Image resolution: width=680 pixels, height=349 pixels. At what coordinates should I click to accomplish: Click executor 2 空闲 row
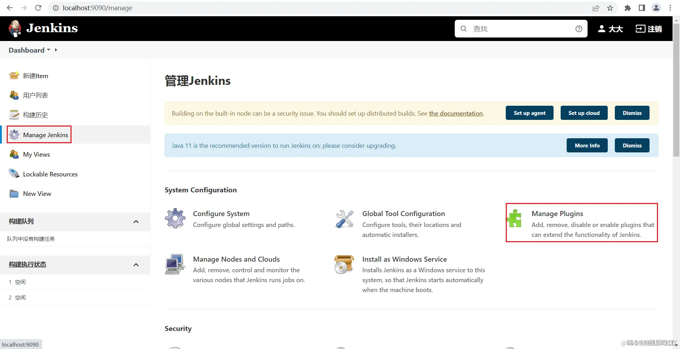[x=75, y=297]
